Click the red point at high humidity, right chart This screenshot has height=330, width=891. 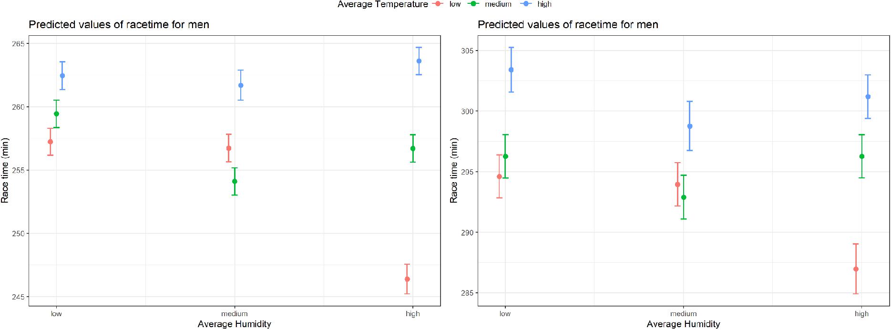(x=856, y=269)
